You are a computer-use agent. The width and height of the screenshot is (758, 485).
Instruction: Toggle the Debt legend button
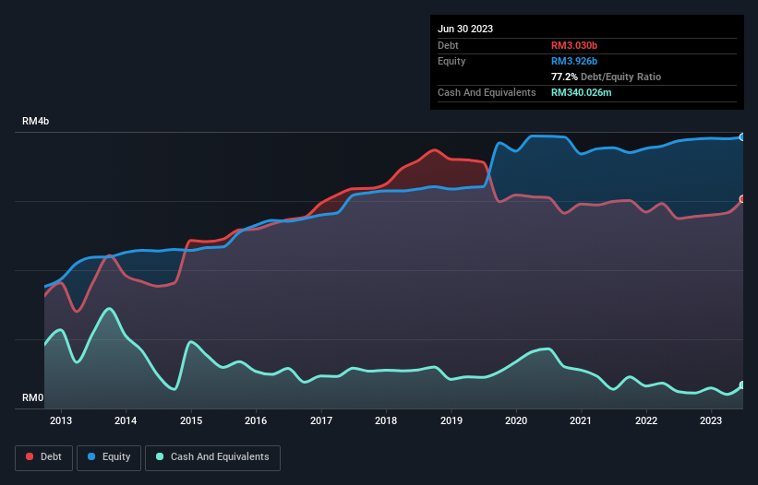[44, 457]
